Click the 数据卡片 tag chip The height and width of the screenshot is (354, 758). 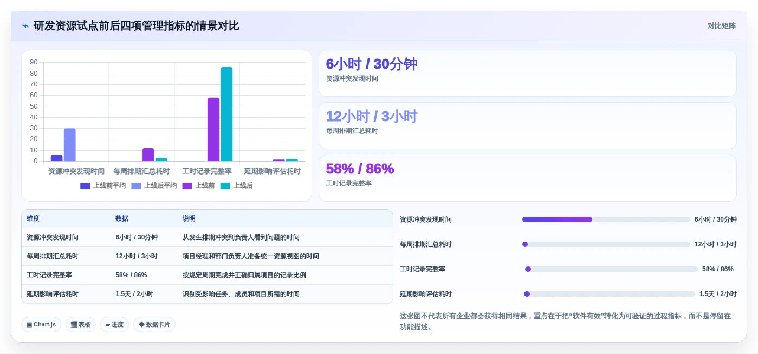[154, 325]
